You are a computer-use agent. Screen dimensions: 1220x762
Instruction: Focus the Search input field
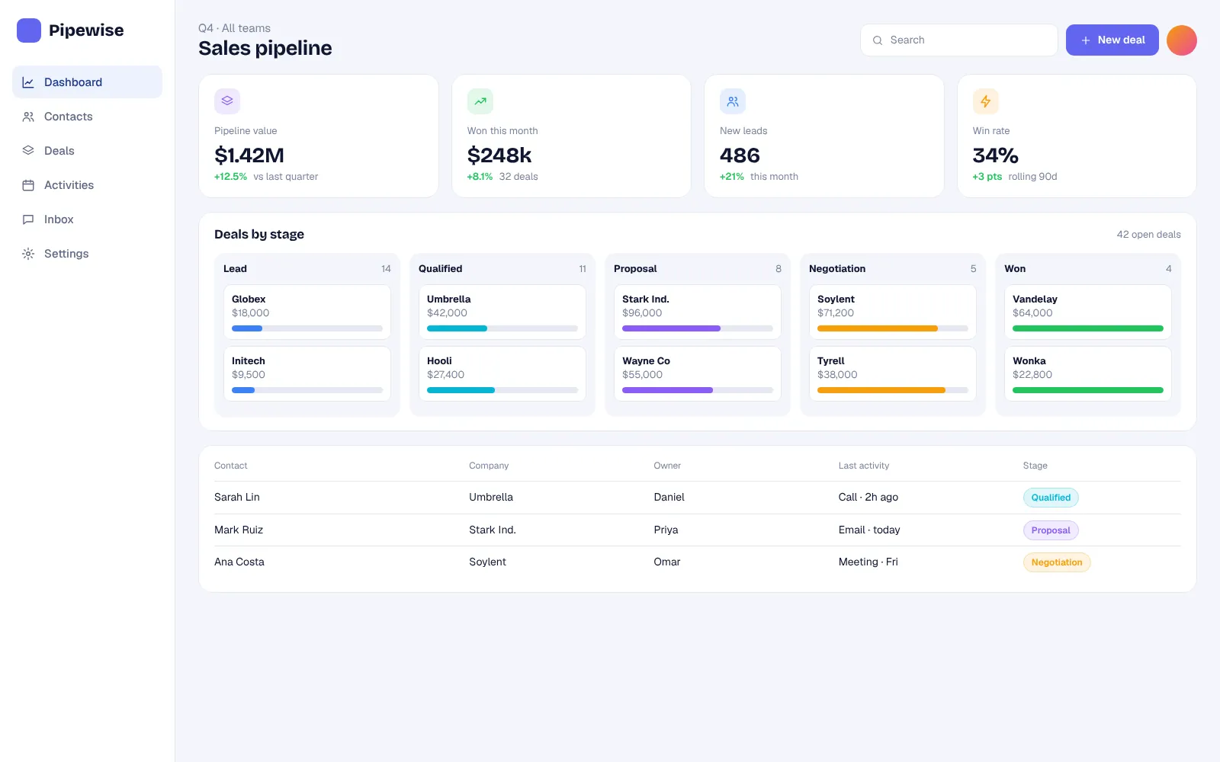(959, 40)
